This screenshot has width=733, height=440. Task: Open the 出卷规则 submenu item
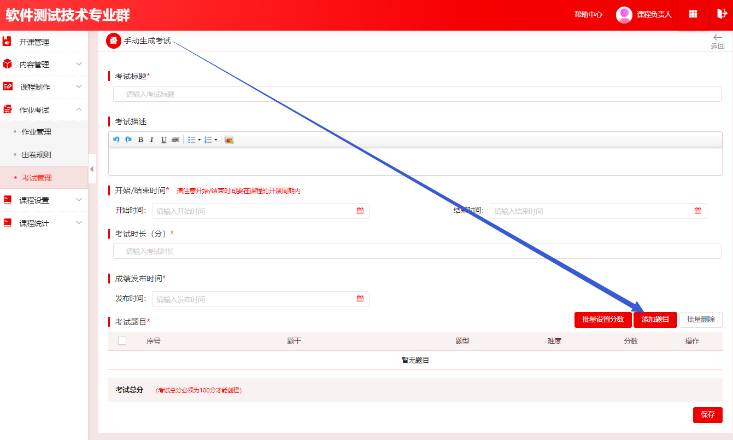(37, 155)
